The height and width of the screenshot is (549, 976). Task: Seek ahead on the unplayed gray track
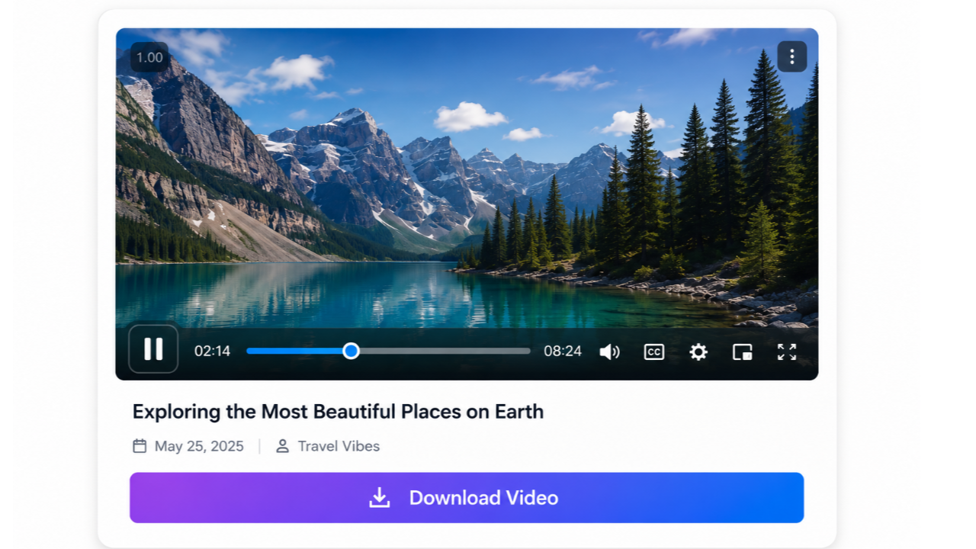tap(445, 351)
